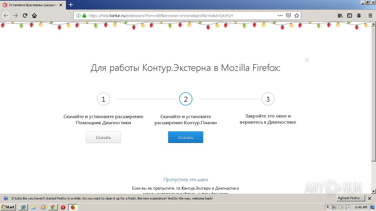Open the Firefox home page
This screenshot has height=211, width=376.
[x=34, y=16]
